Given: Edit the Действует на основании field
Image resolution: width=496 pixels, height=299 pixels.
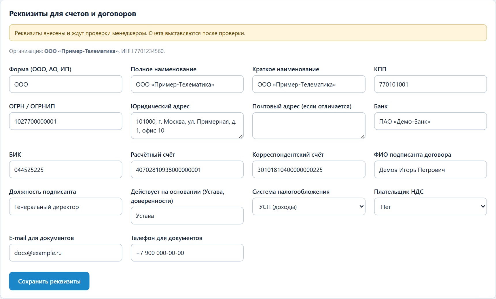Looking at the screenshot, I should pyautogui.click(x=187, y=216).
